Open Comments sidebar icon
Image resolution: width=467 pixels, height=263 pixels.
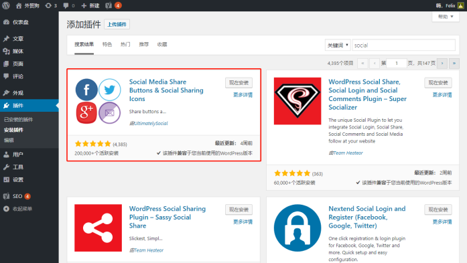(6, 76)
